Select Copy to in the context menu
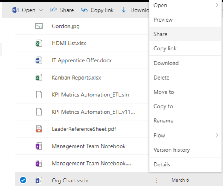This screenshot has height=186, width=223. (x=185, y=106)
